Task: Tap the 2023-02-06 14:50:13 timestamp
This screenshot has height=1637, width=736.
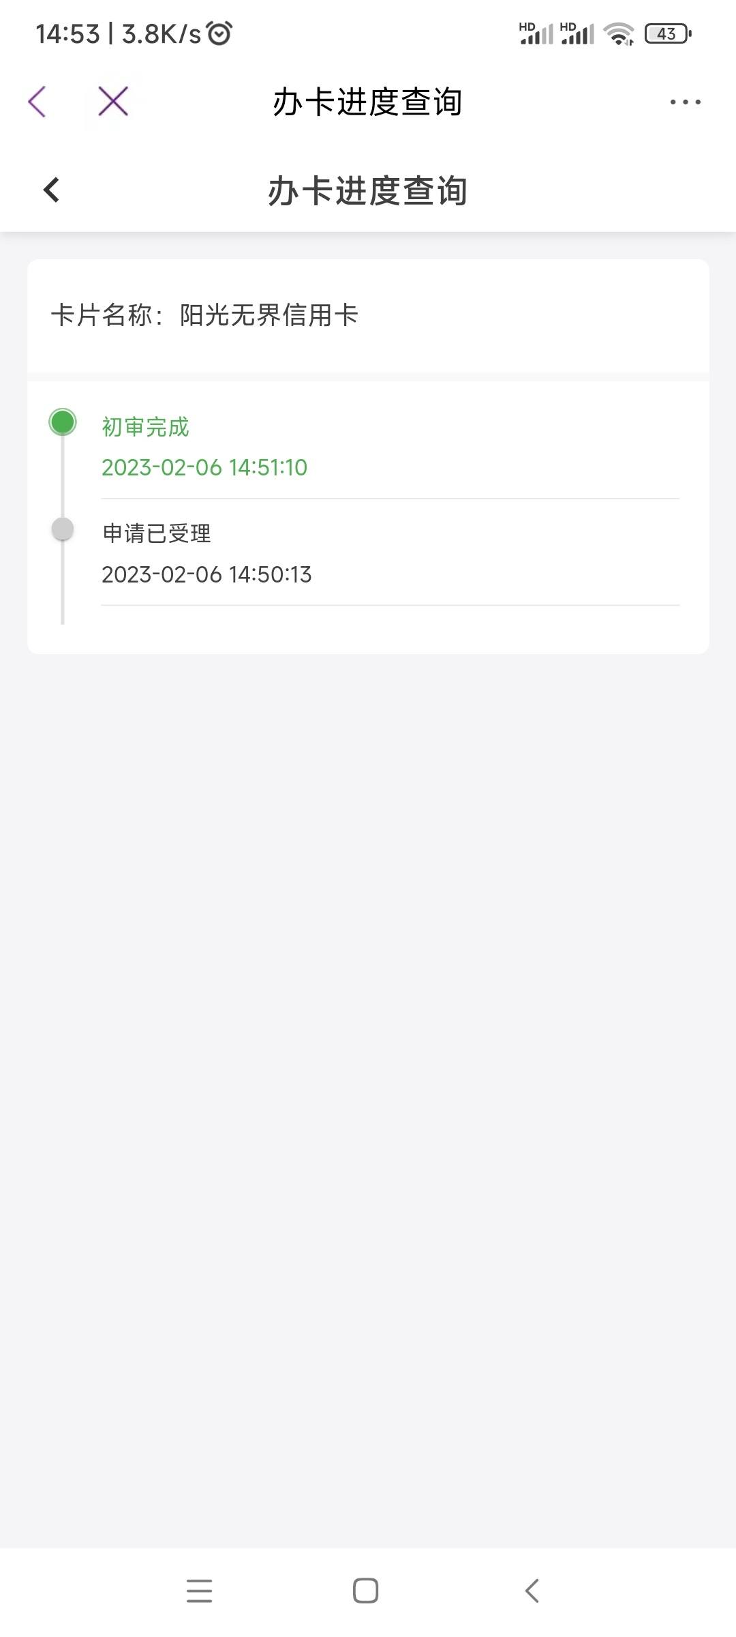Action: click(206, 574)
